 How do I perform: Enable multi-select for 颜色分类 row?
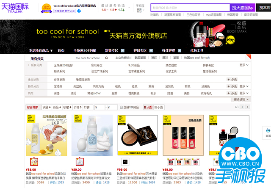point(232,86)
